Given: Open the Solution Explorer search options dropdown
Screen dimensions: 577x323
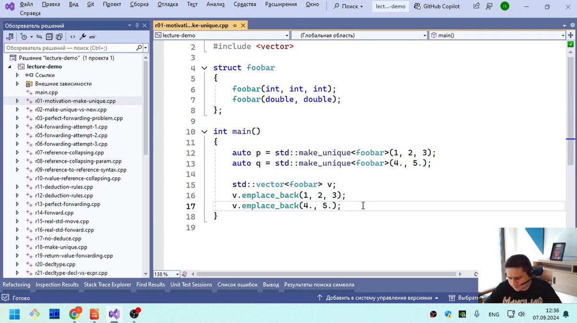Looking at the screenshot, I should tap(145, 48).
